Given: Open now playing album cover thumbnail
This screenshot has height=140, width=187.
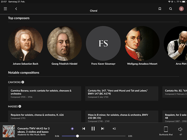Looking at the screenshot, I should (x=9, y=131).
